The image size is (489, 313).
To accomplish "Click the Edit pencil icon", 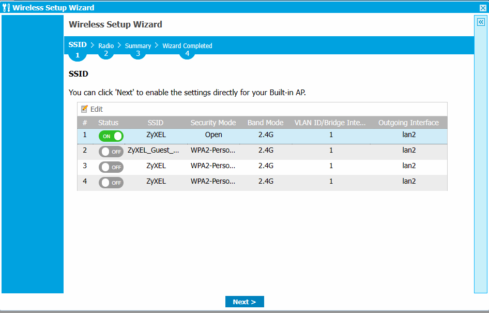I will click(x=84, y=109).
